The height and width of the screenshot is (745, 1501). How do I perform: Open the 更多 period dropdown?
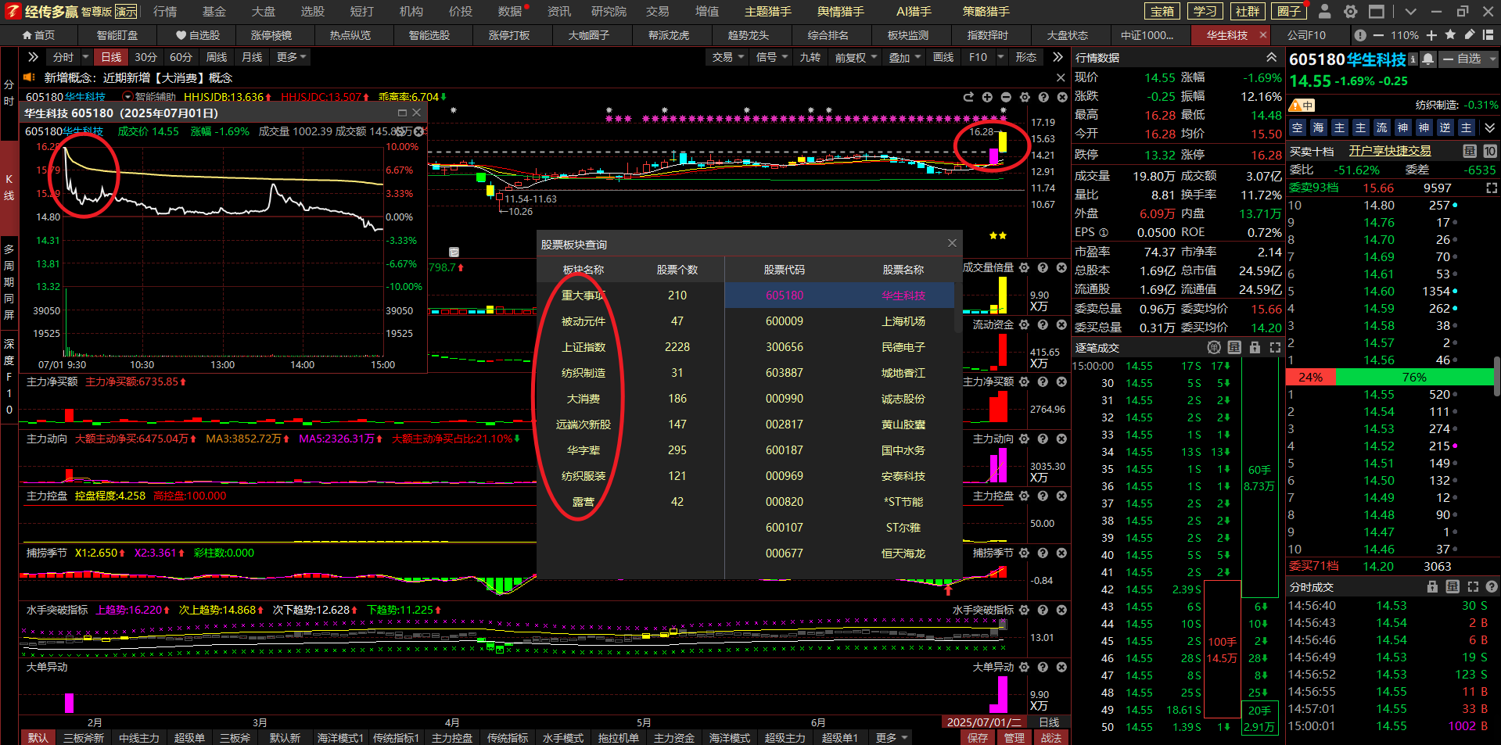click(292, 57)
